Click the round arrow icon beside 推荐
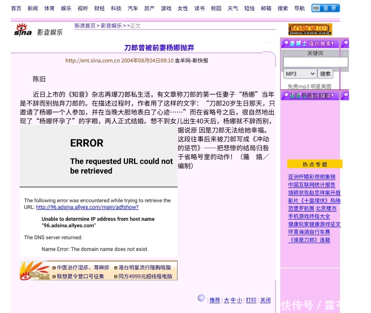This screenshot has height=313, width=371. pyautogui.click(x=201, y=298)
